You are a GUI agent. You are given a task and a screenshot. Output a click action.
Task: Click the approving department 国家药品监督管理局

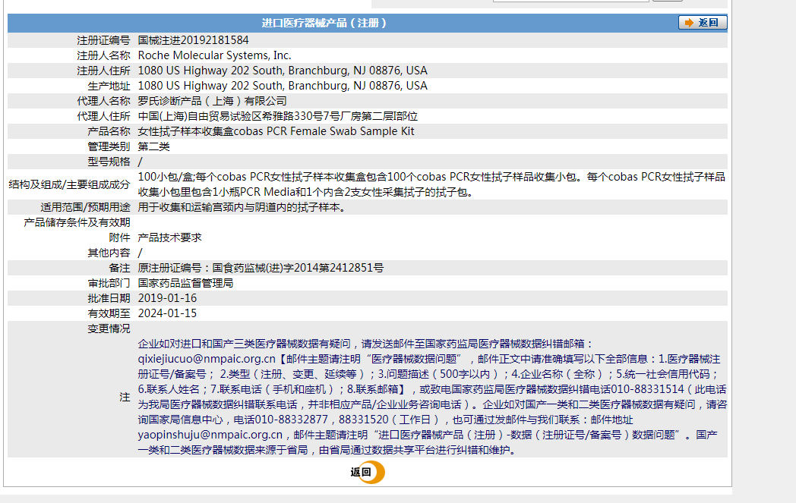click(185, 283)
